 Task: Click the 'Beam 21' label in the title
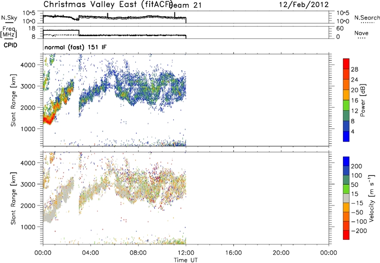[185, 5]
